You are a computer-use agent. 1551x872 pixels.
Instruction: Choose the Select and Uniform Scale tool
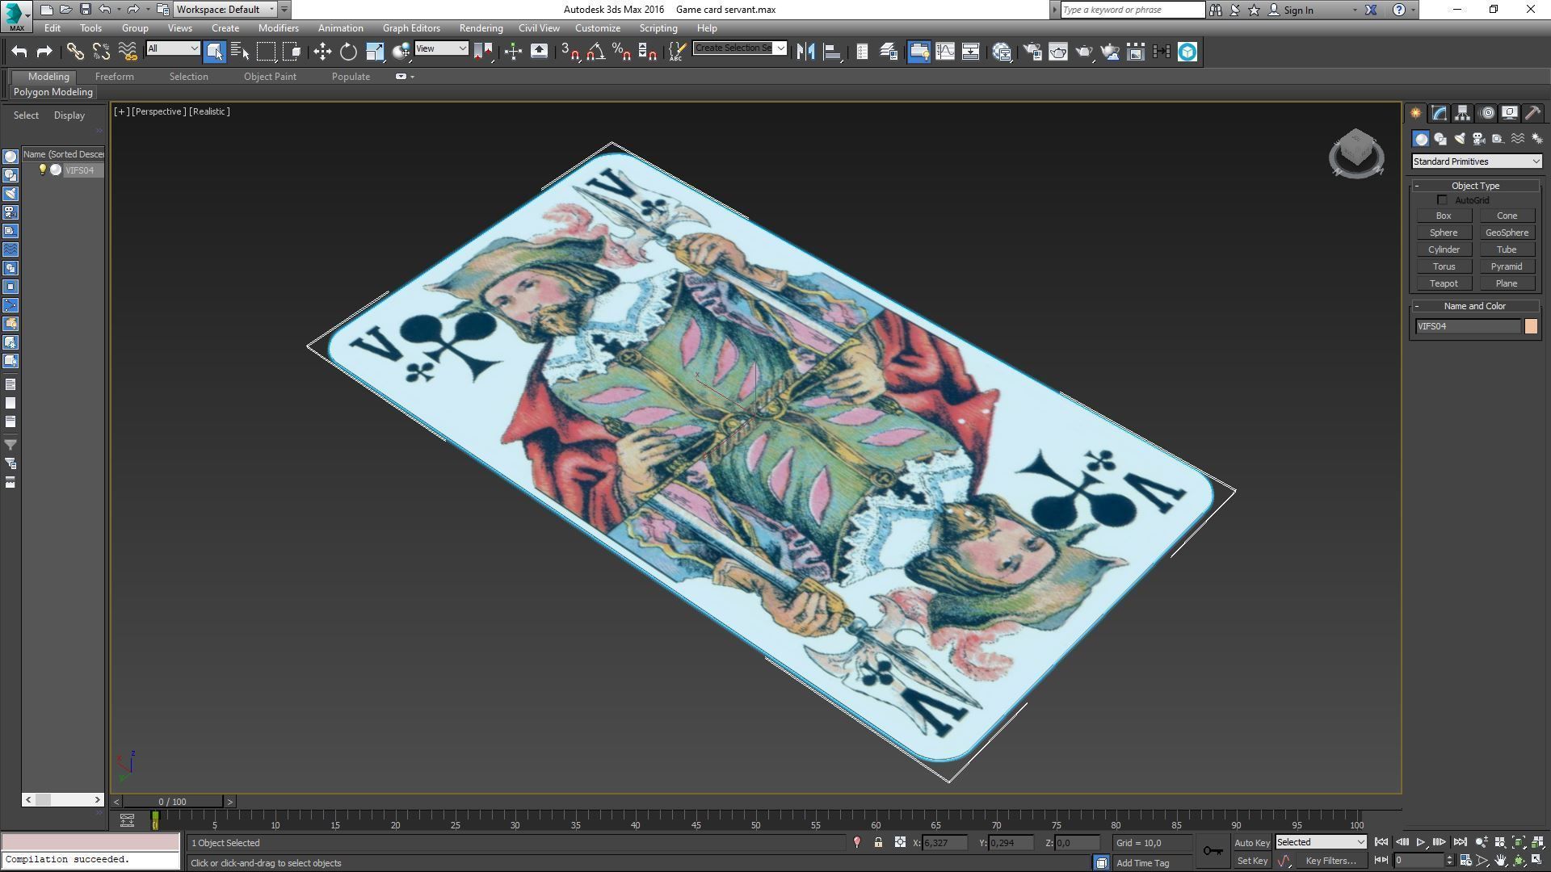pyautogui.click(x=375, y=52)
